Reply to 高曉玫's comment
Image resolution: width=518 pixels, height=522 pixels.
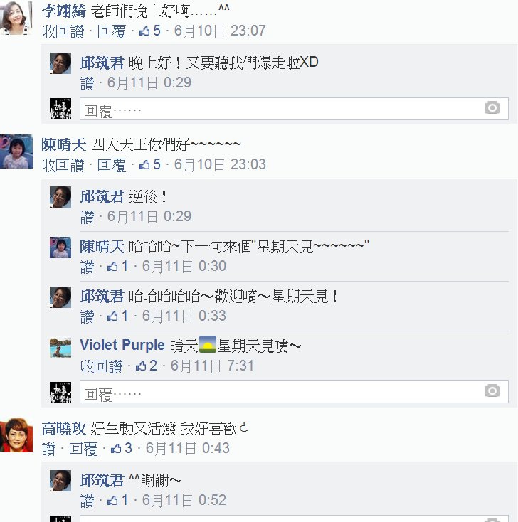point(83,449)
